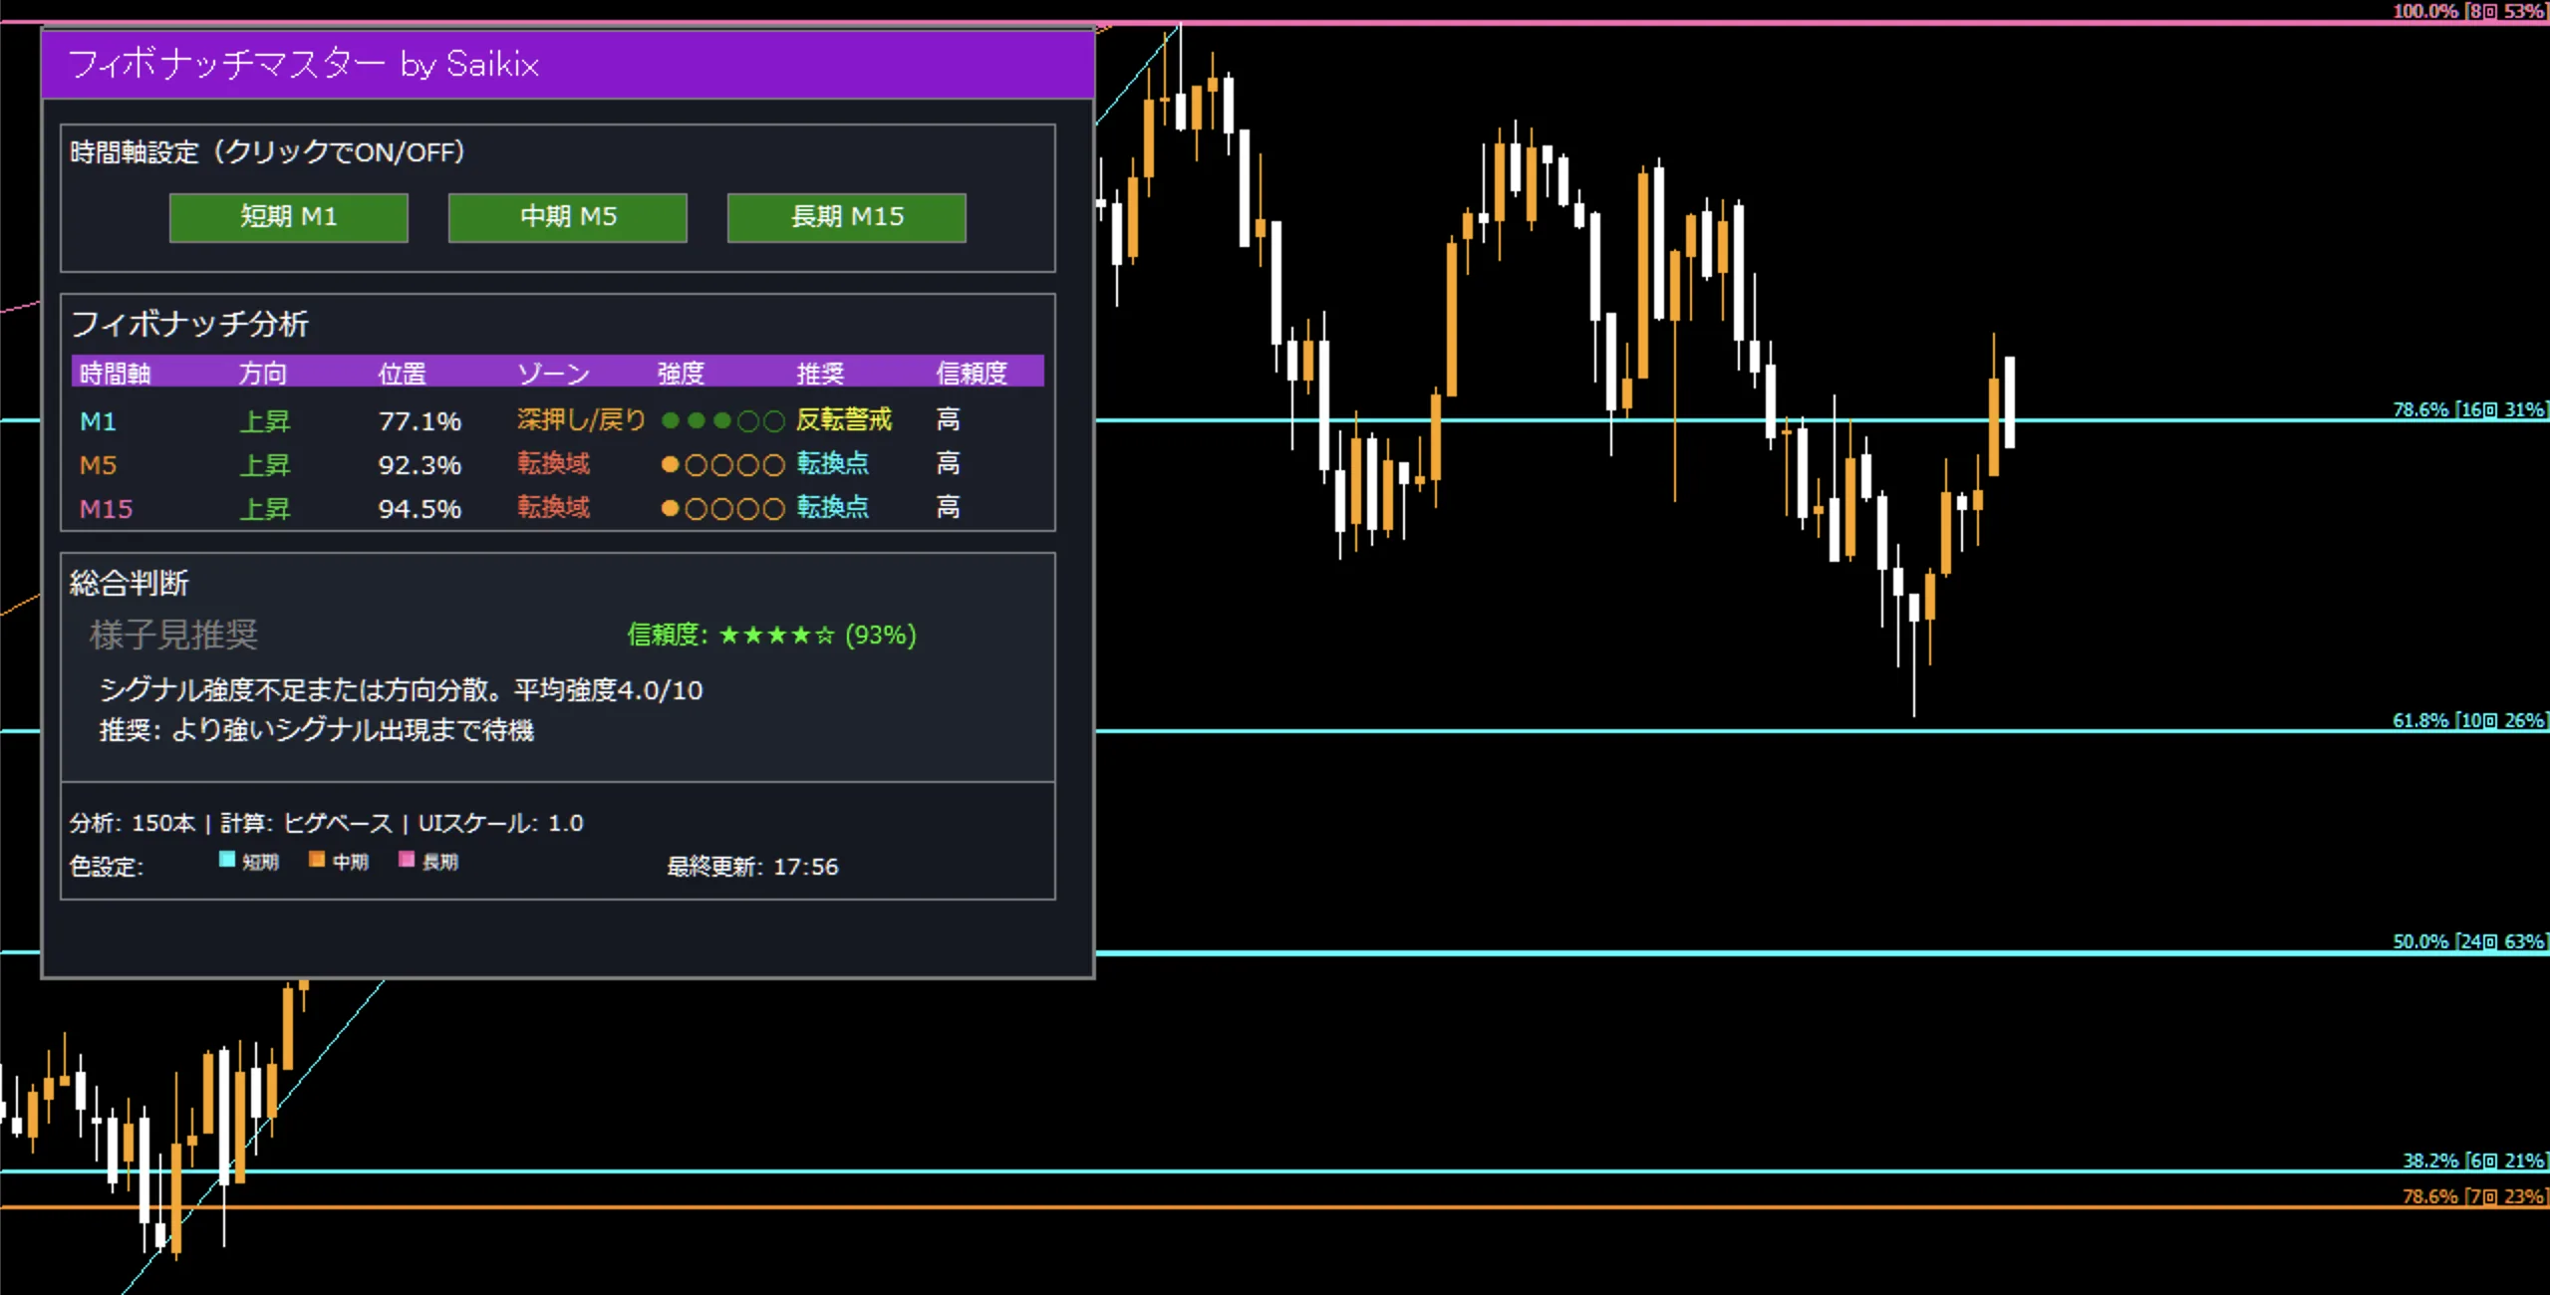
Task: Click the 総合判断 section heading
Action: click(x=130, y=583)
